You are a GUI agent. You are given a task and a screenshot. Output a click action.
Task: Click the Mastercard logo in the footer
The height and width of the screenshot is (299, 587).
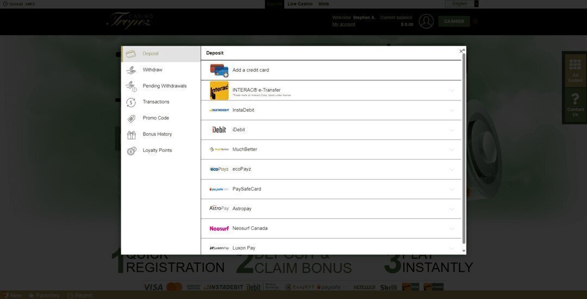(x=174, y=287)
